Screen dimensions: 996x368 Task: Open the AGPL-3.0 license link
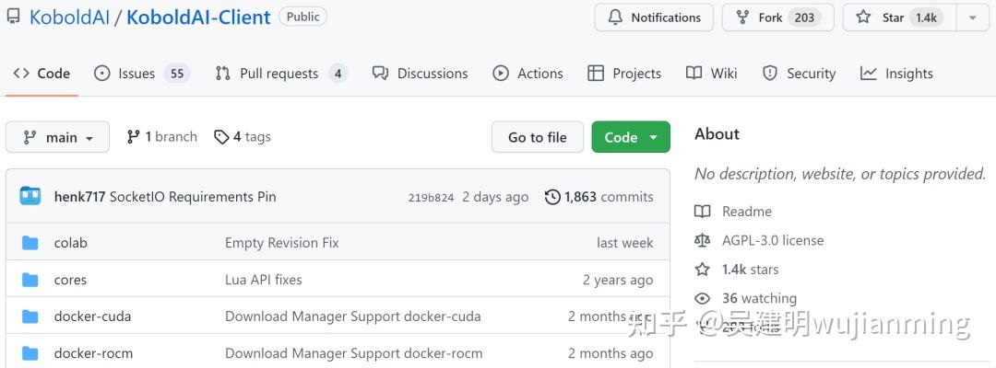click(x=773, y=240)
